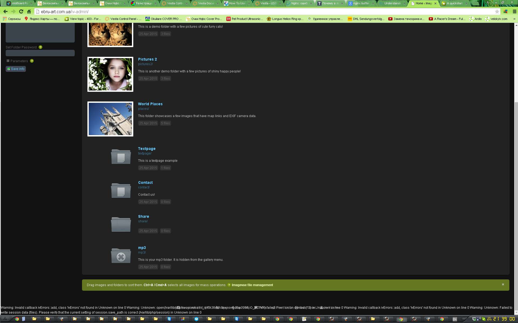Open the notepad icon on the taskbar
This screenshot has width=518, height=323.
(304, 319)
